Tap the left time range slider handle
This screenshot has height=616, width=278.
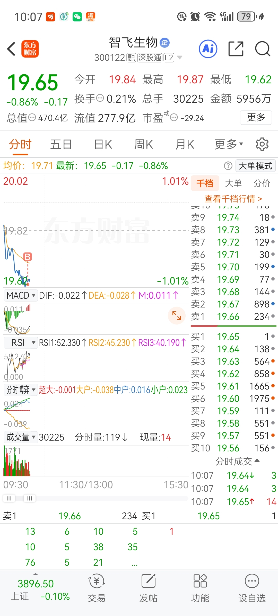click(x=9, y=498)
